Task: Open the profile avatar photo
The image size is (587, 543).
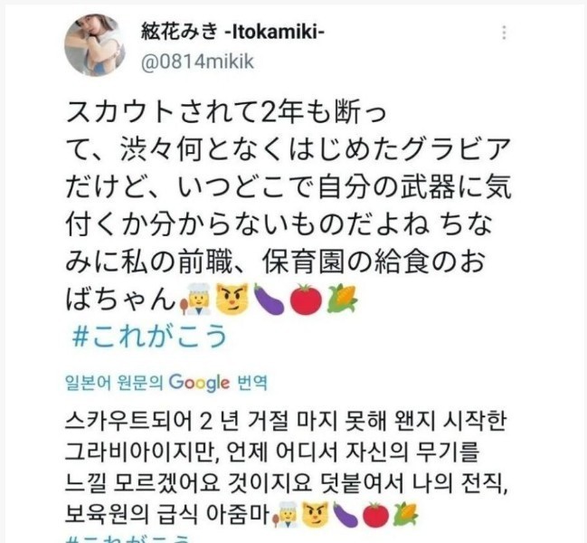Action: point(95,45)
